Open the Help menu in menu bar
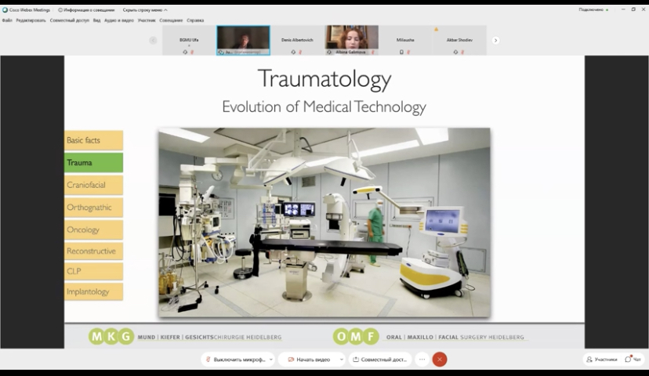Viewport: 649px width, 376px height. click(195, 20)
